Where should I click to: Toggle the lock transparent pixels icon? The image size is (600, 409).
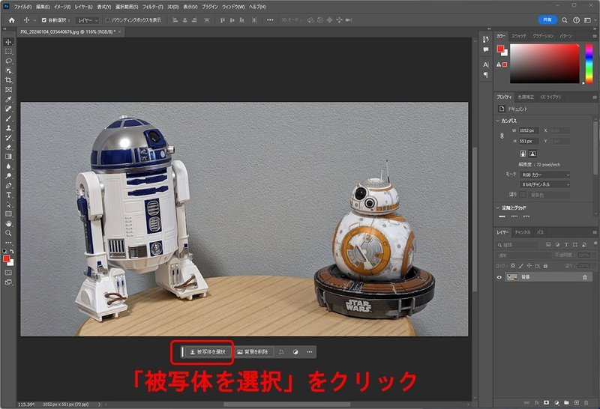[513, 266]
